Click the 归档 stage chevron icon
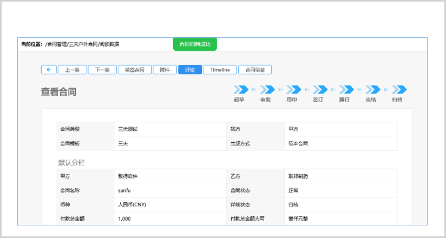 coord(399,90)
